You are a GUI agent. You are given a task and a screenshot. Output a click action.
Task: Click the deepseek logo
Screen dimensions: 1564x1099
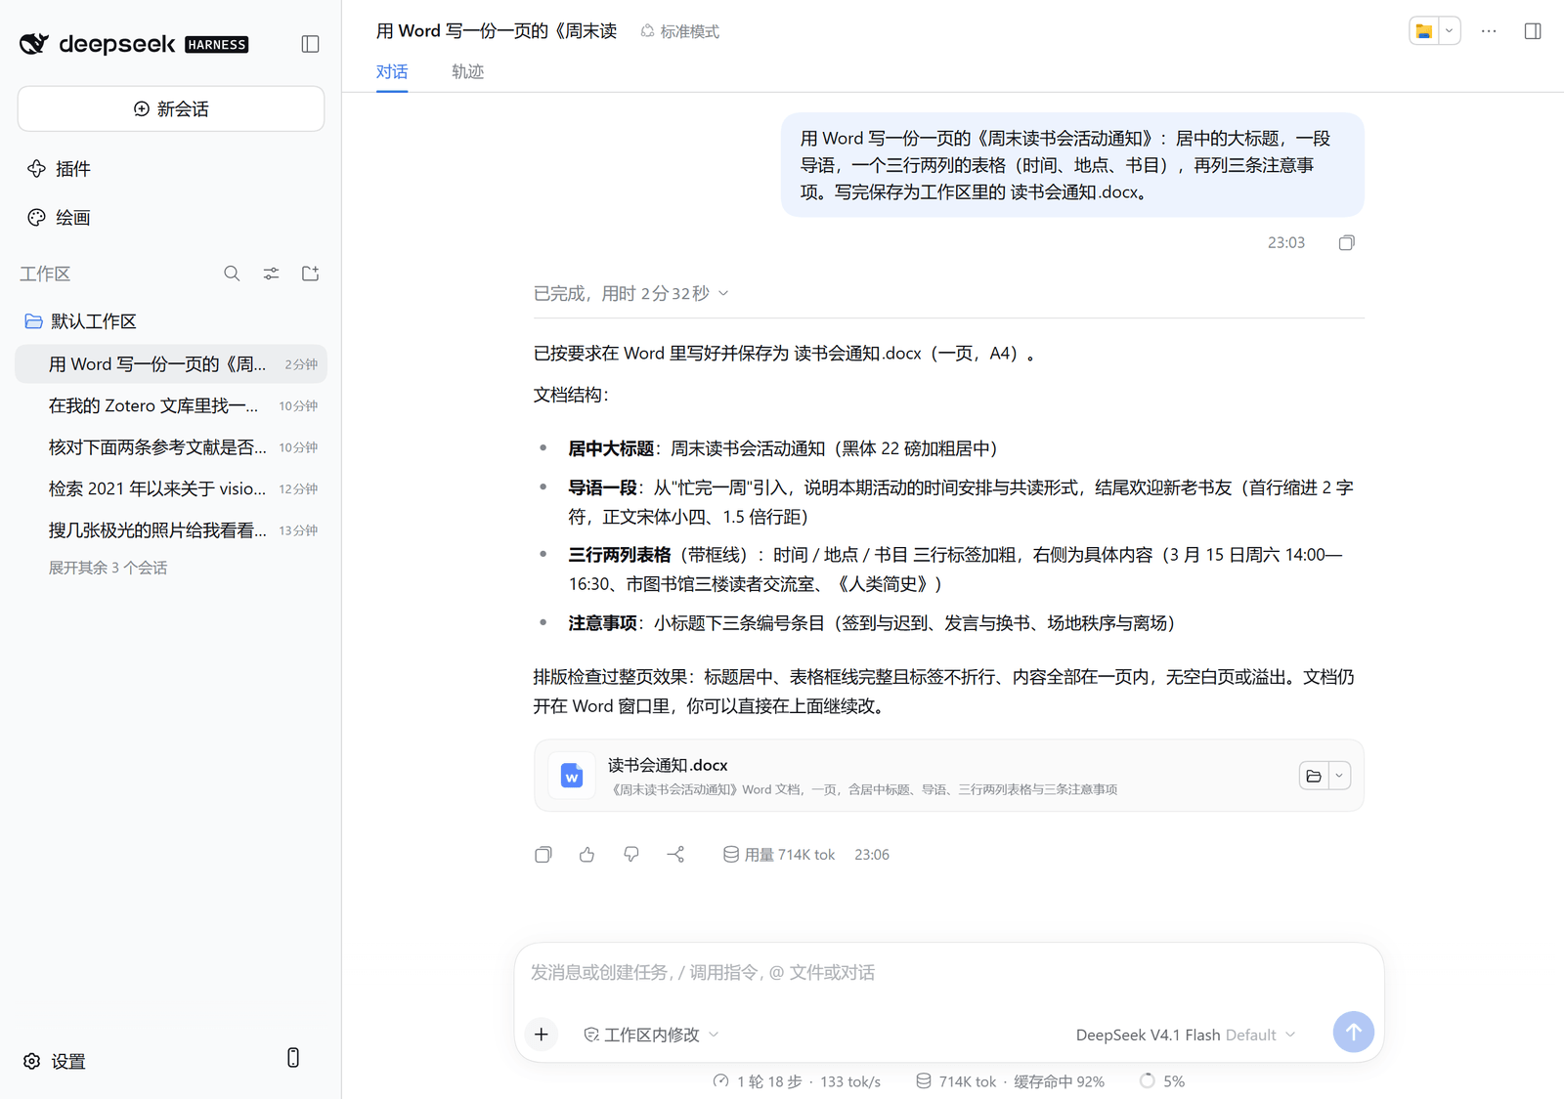(134, 44)
